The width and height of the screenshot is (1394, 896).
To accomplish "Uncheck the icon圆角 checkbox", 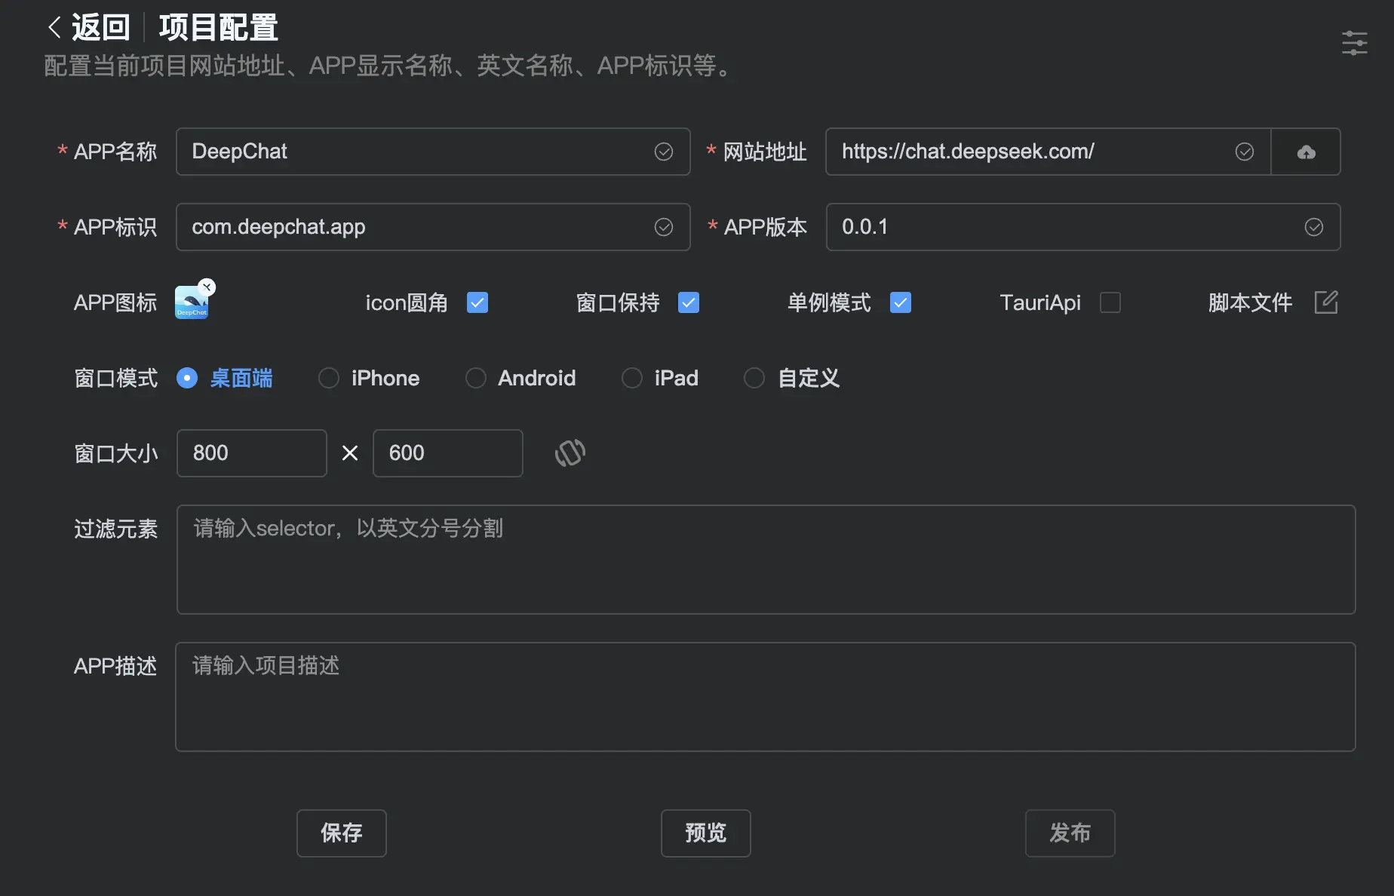I will point(477,302).
